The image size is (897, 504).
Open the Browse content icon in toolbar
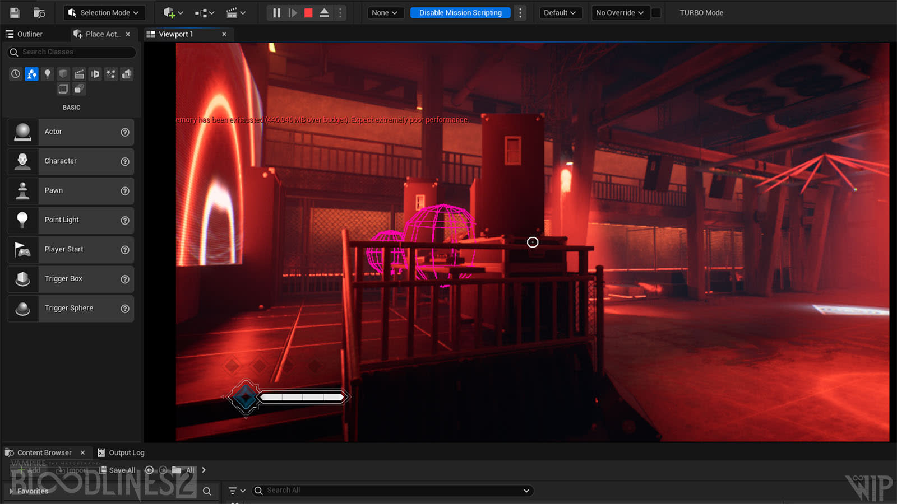coord(39,12)
